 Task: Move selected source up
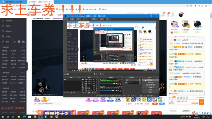pyautogui.click(x=92, y=93)
